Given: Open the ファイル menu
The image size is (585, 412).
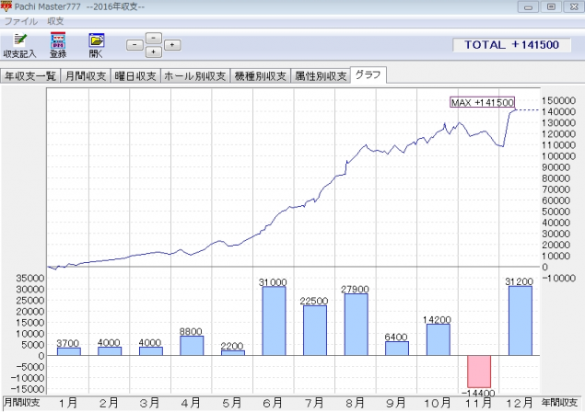Looking at the screenshot, I should coord(21,21).
